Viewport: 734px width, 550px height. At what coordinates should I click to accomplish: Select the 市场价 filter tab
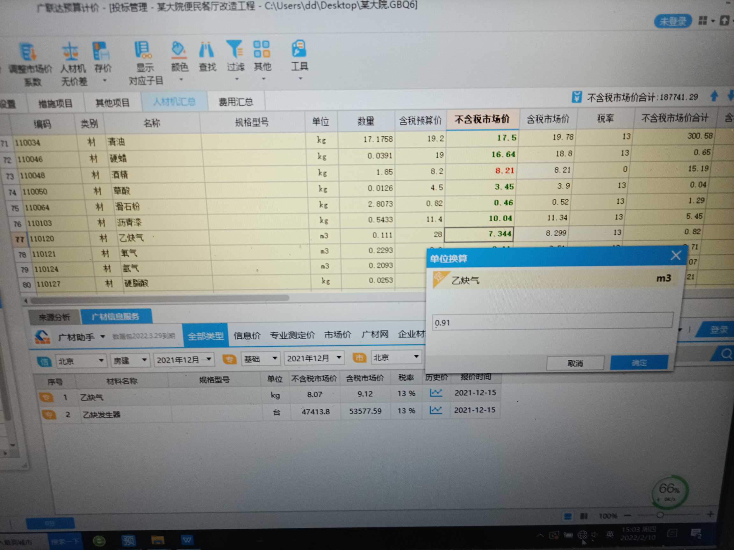[x=337, y=335]
